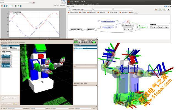Open subplot configuration icon in plot toolbar
The width and height of the screenshot is (176, 110).
(16, 6)
